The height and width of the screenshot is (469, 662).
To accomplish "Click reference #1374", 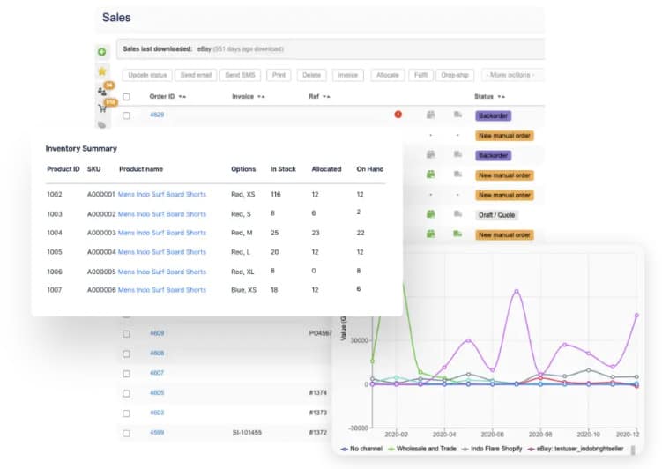I will pos(318,392).
